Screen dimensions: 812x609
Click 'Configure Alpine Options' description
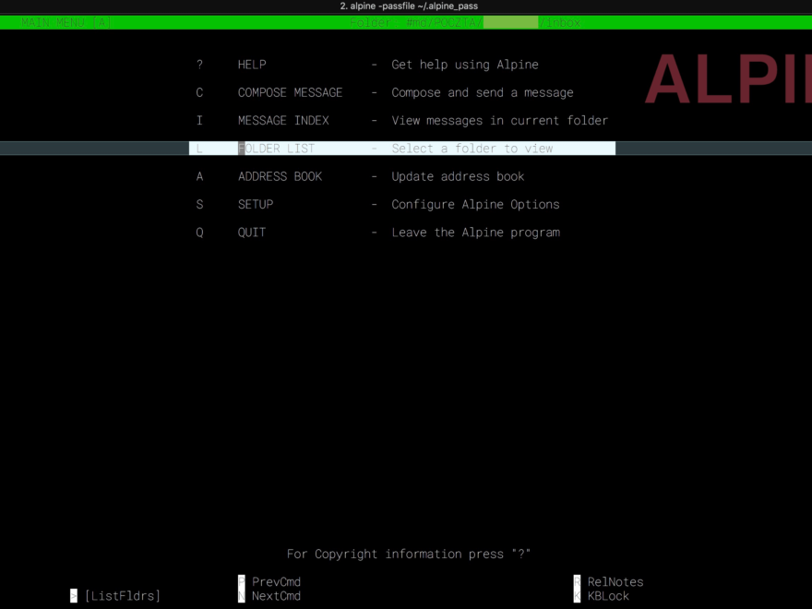[x=475, y=205]
